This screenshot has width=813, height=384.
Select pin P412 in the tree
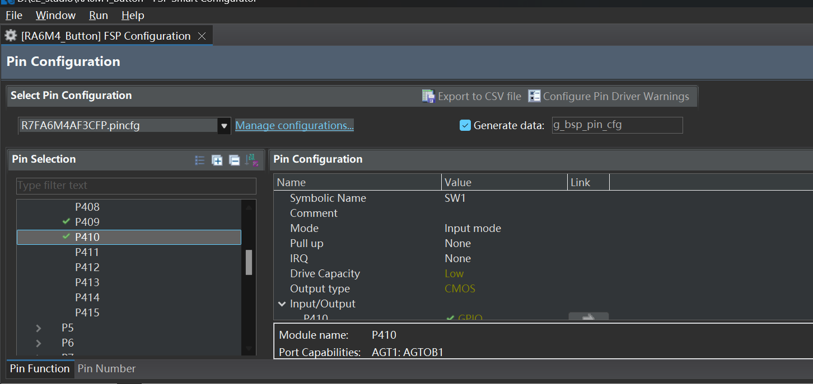point(87,267)
